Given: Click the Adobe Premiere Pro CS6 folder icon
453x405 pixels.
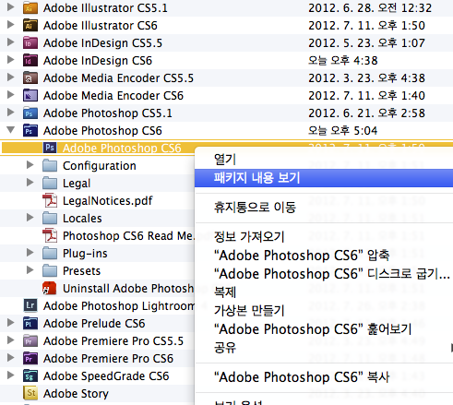Looking at the screenshot, I should tap(30, 358).
